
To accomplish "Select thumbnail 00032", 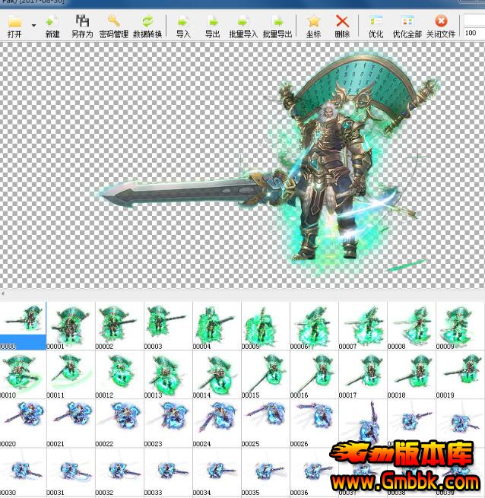I will click(119, 472).
